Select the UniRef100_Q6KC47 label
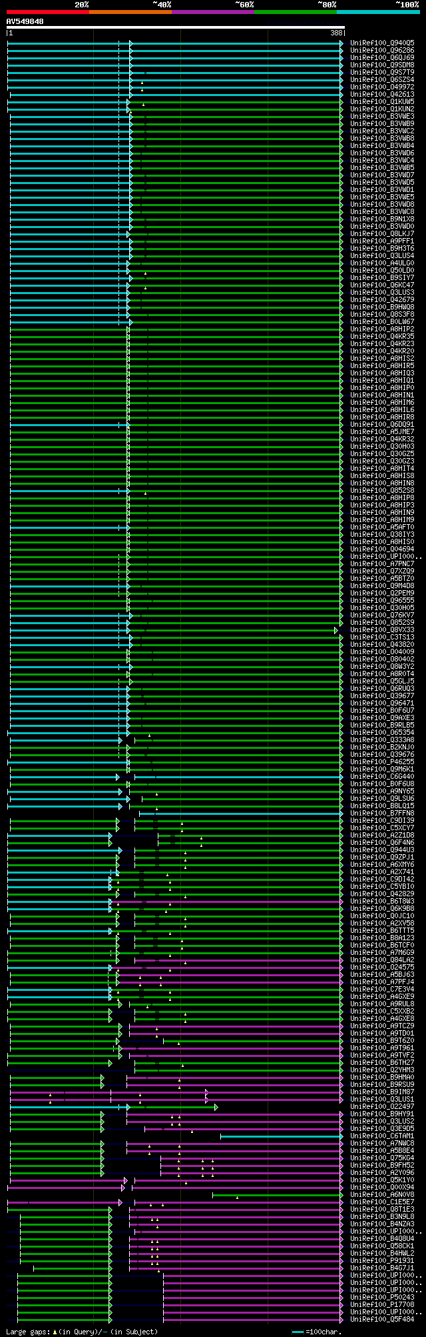The image size is (426, 1337). tap(382, 285)
